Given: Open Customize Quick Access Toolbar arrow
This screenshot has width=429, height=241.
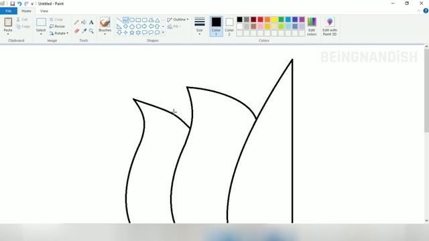Looking at the screenshot, I should (x=32, y=4).
